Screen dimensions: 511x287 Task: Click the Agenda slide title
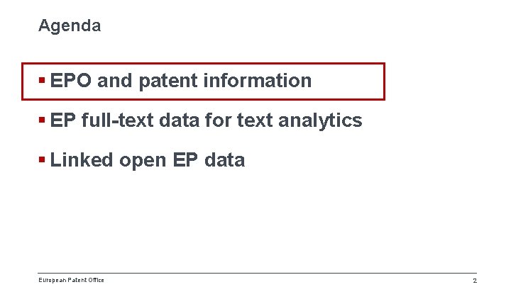pyautogui.click(x=70, y=26)
